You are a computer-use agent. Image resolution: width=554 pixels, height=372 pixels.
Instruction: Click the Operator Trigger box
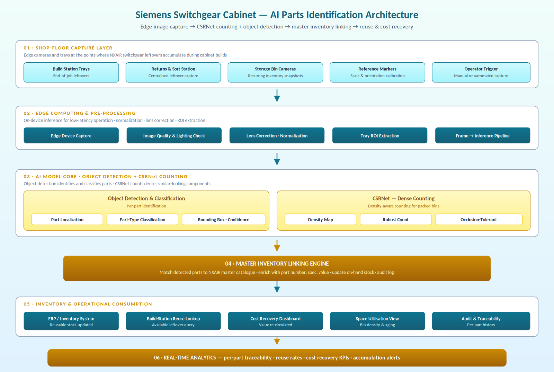click(x=481, y=72)
